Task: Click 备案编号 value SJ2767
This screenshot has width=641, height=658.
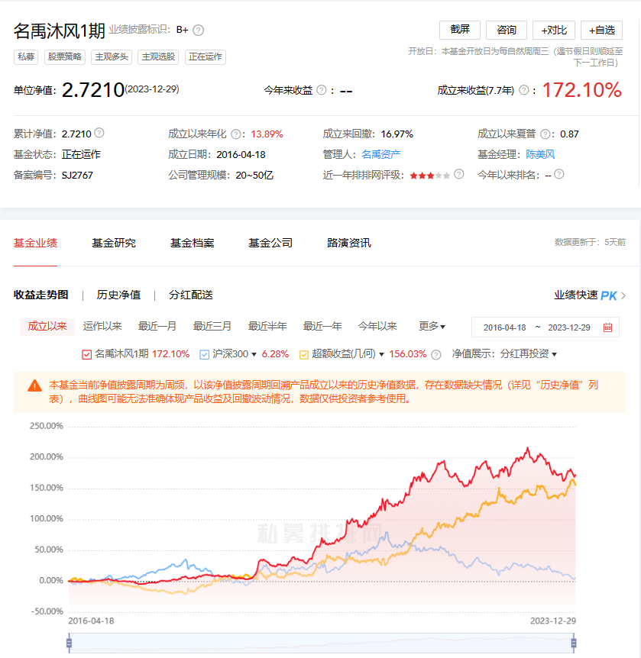Action: click(77, 176)
